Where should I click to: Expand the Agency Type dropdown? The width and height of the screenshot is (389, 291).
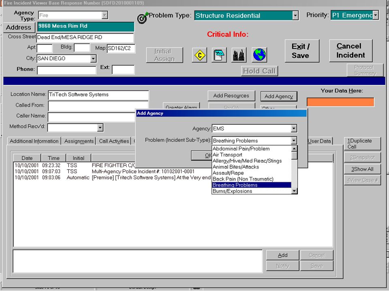point(105,15)
